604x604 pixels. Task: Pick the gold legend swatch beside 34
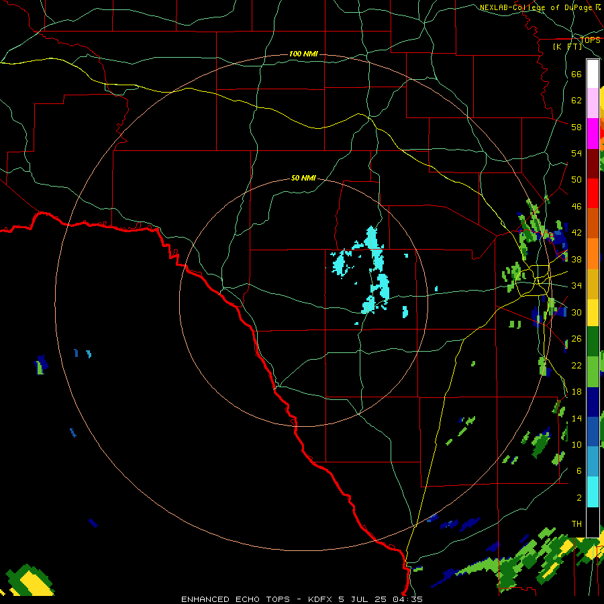pyautogui.click(x=593, y=284)
